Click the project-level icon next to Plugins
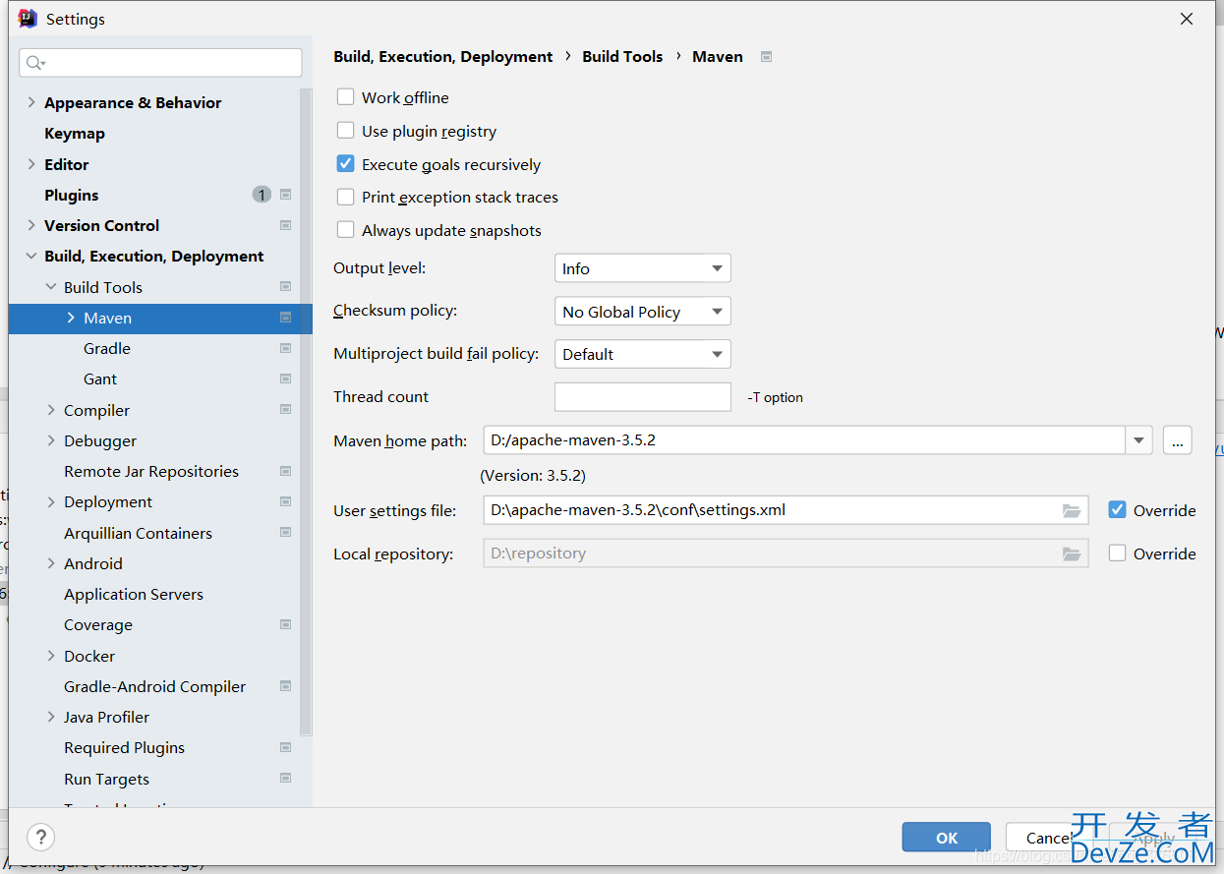 [x=285, y=195]
